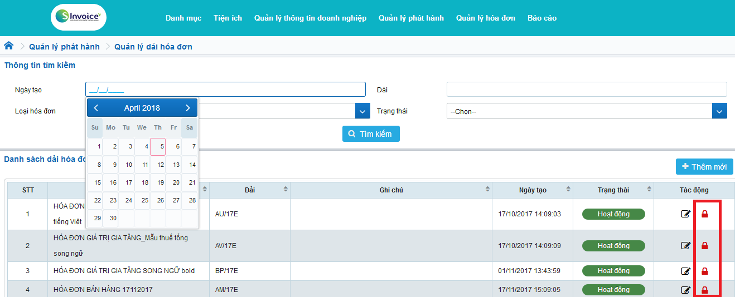735x297 pixels.
Task: Click the Thêm mới button
Action: point(704,167)
